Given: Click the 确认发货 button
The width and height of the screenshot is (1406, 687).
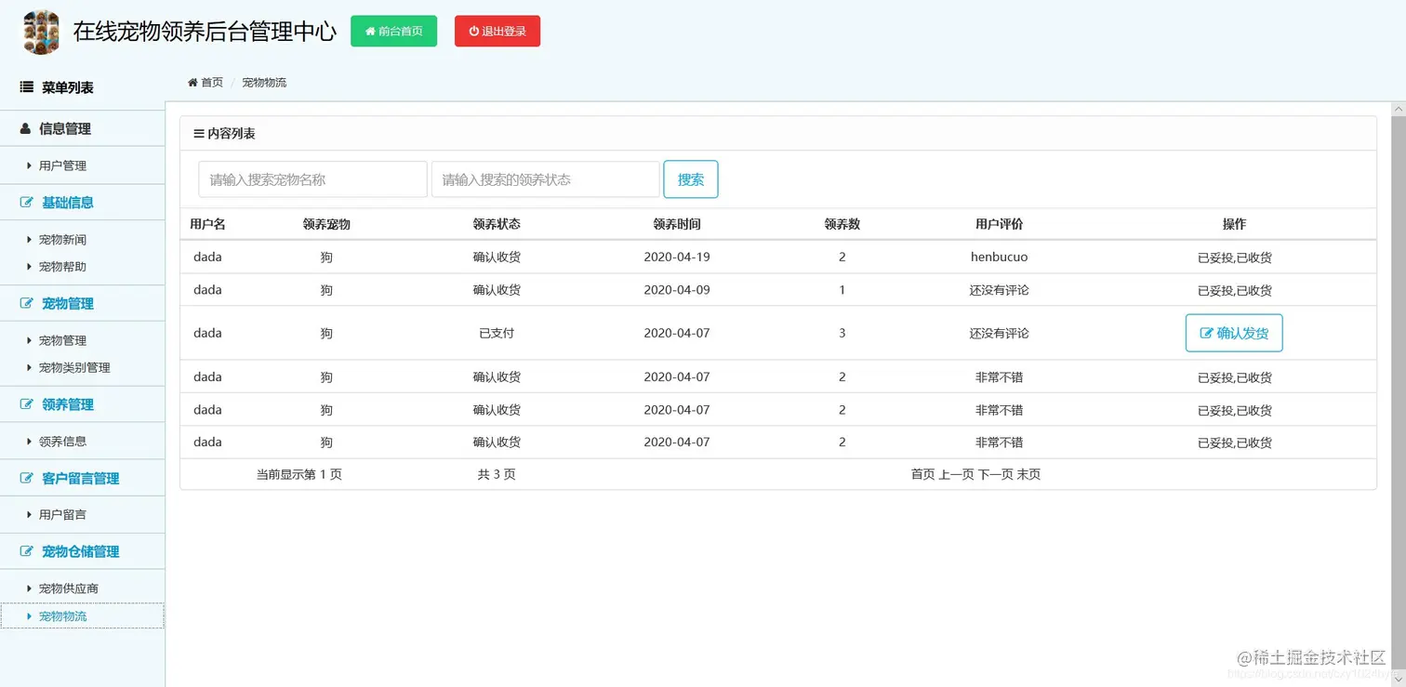Looking at the screenshot, I should click(1234, 333).
